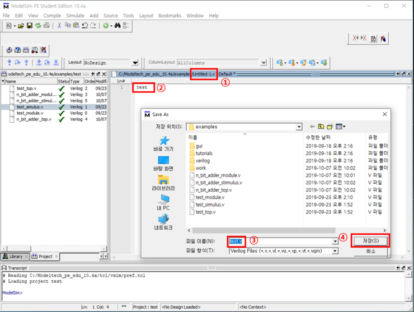Screen dimensions: 414x312
Task: Click the Create new folder icon
Action: pos(330,127)
